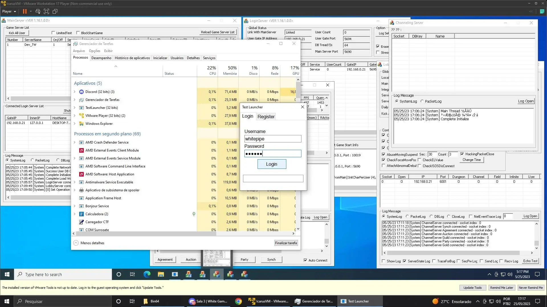Image resolution: width=547 pixels, height=307 pixels.
Task: Check the Show Log checkbox
Action: coord(383,261)
